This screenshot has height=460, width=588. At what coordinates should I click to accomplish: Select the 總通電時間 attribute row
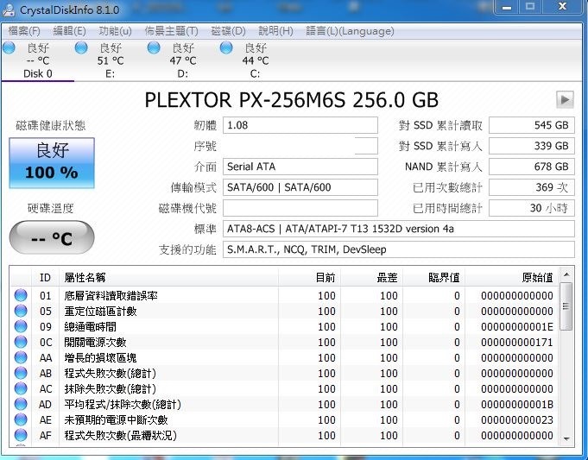(x=285, y=326)
